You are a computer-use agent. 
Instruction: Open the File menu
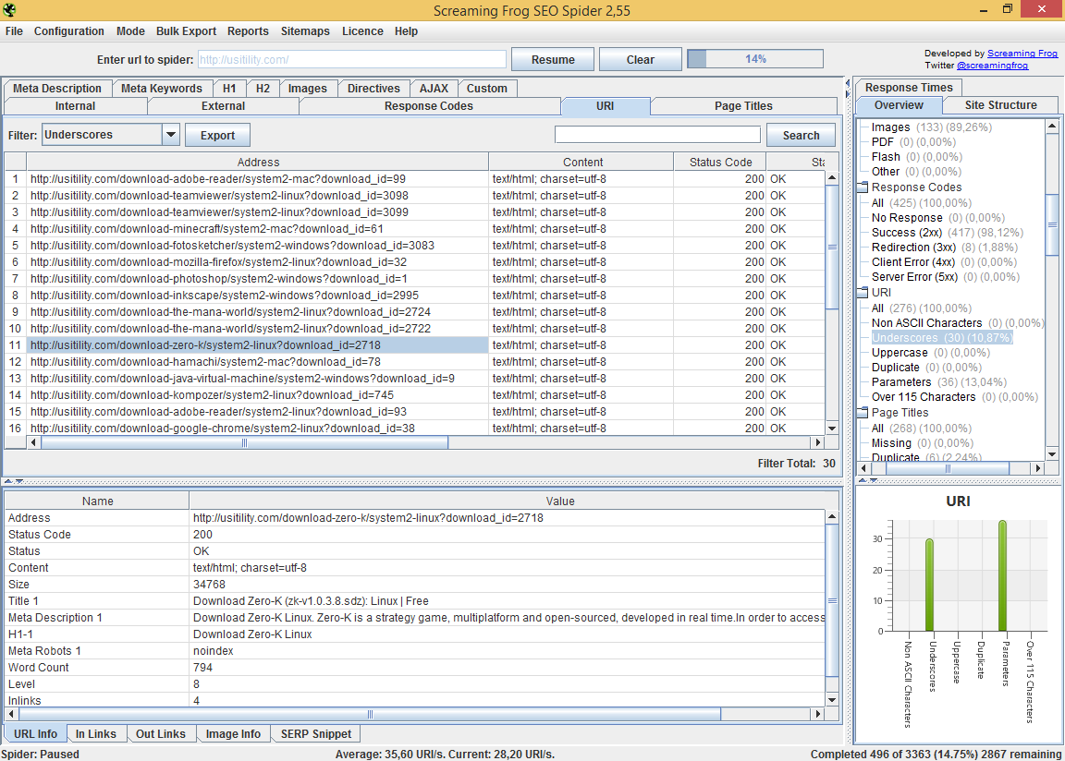[14, 31]
